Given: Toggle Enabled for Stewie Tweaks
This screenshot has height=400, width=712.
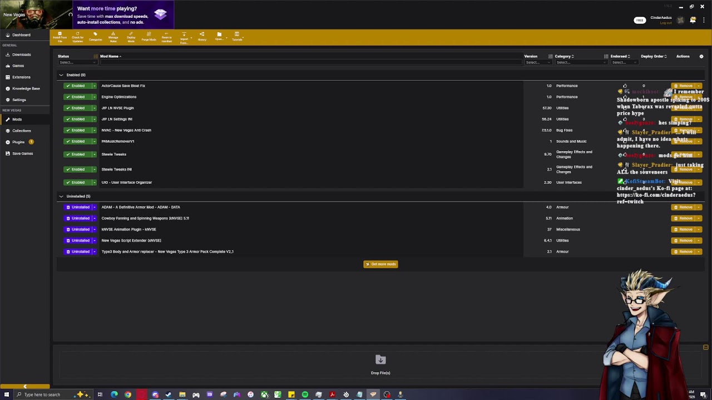Looking at the screenshot, I should pyautogui.click(x=77, y=154).
